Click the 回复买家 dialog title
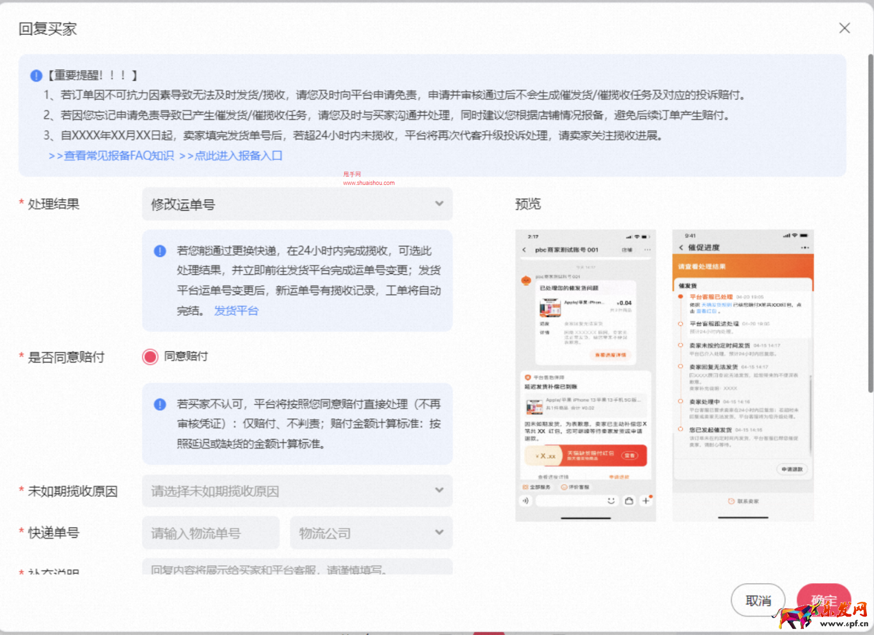This screenshot has width=874, height=635. pos(48,29)
